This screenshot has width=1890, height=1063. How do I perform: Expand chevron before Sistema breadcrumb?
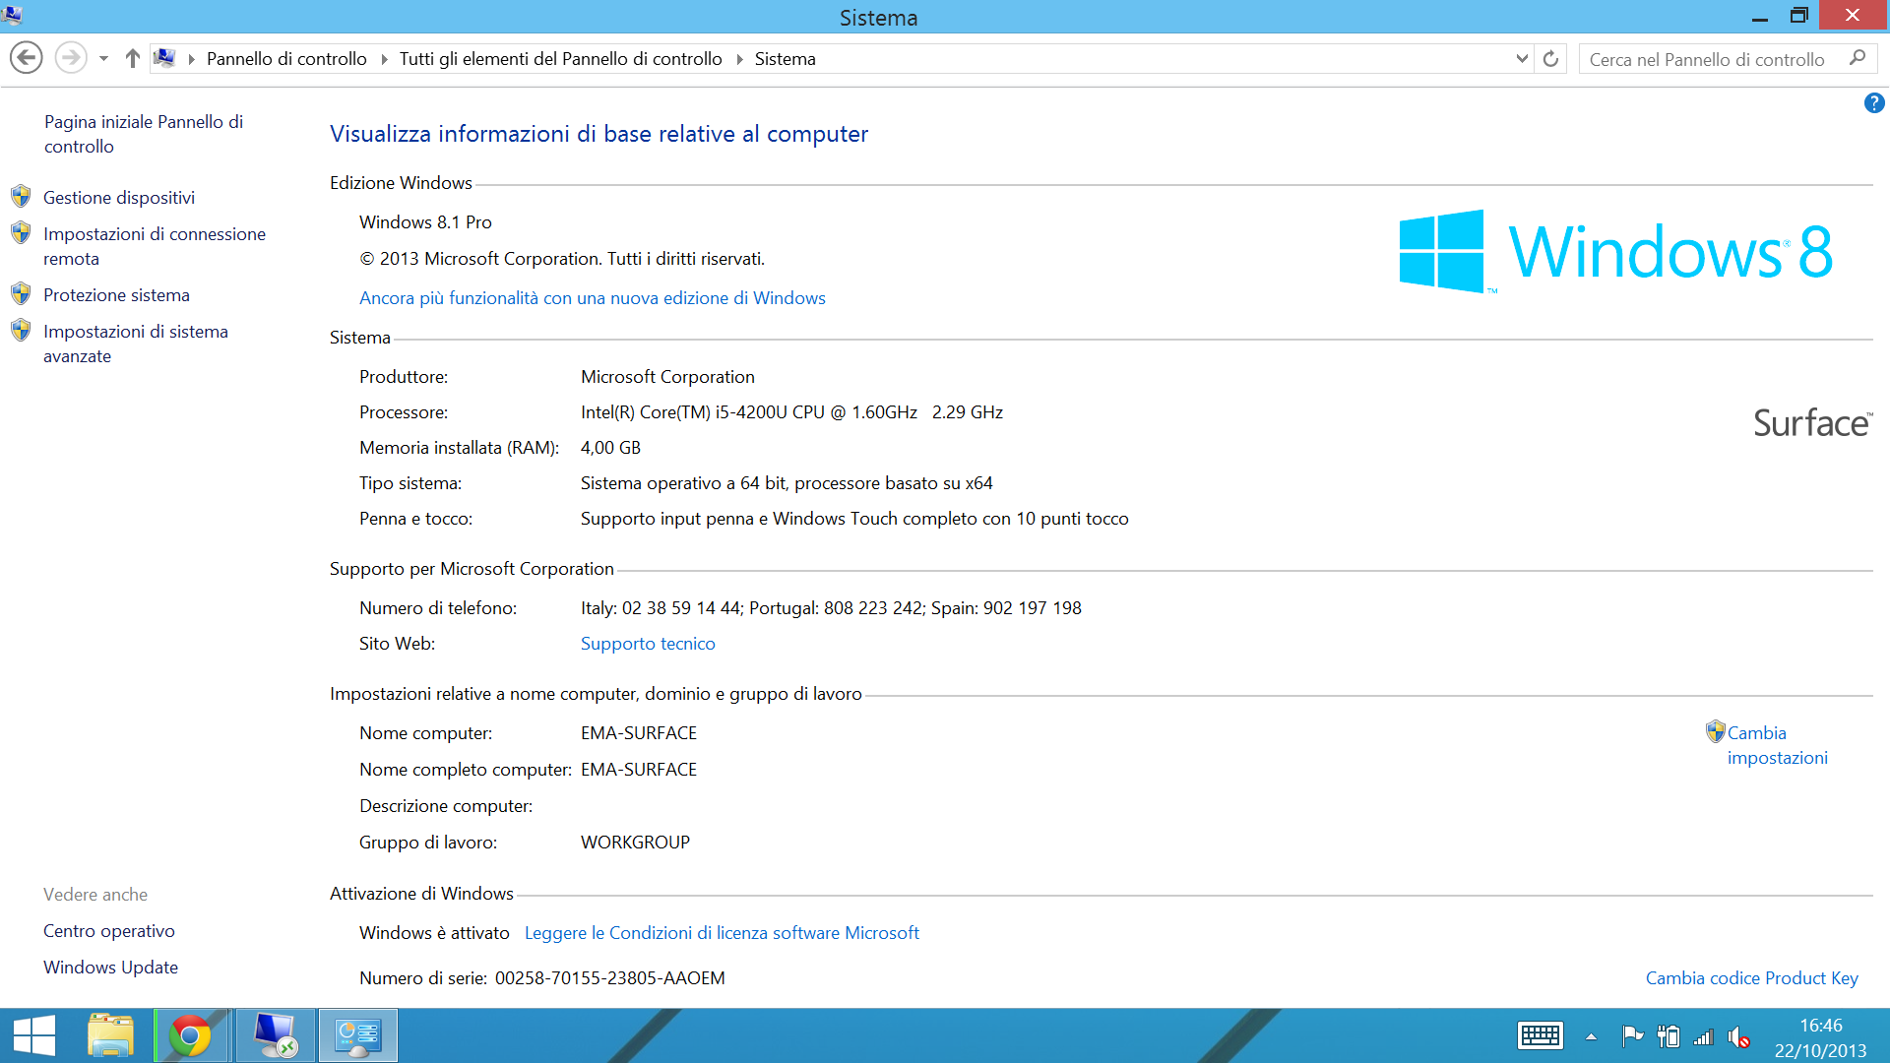(739, 59)
